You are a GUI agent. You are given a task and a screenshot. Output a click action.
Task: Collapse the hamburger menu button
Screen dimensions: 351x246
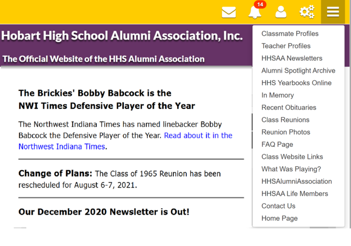[333, 12]
